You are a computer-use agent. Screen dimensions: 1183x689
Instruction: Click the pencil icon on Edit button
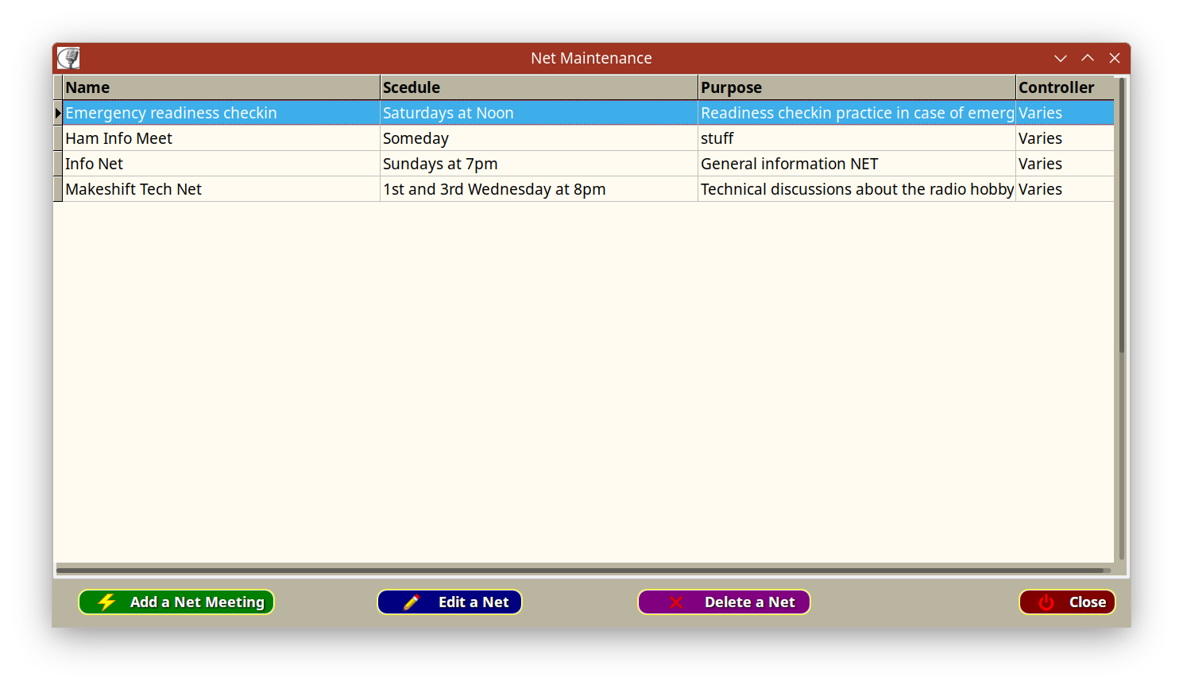tap(411, 602)
